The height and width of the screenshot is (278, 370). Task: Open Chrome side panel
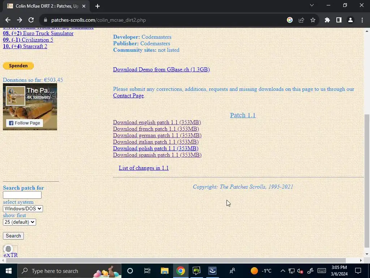[x=339, y=20]
